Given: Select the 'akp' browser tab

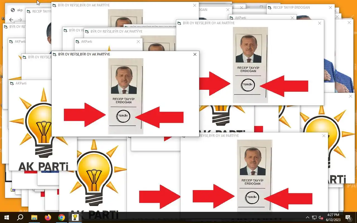Looking at the screenshot, I should (x=17, y=10).
